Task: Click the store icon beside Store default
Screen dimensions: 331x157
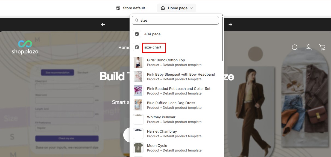Action: 118,8
